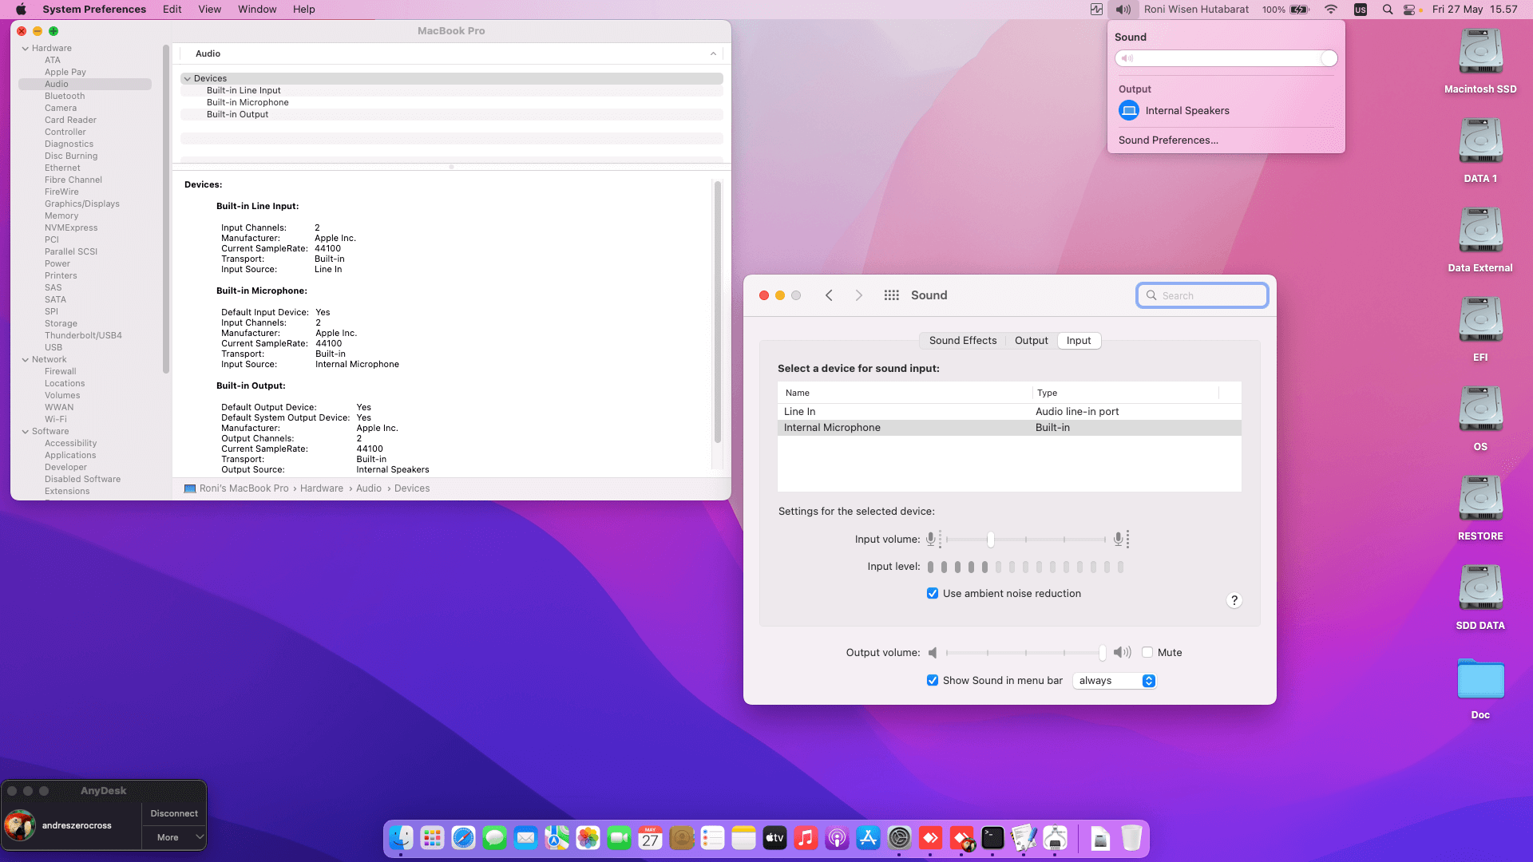Open the Edit menu
Viewport: 1533px width, 862px height.
pyautogui.click(x=172, y=10)
